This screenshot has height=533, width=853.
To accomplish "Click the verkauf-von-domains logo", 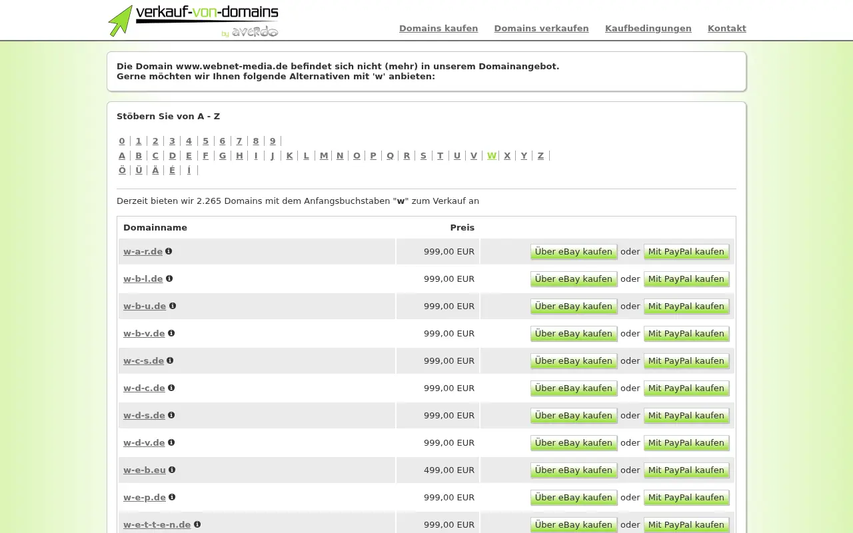I will pyautogui.click(x=193, y=21).
